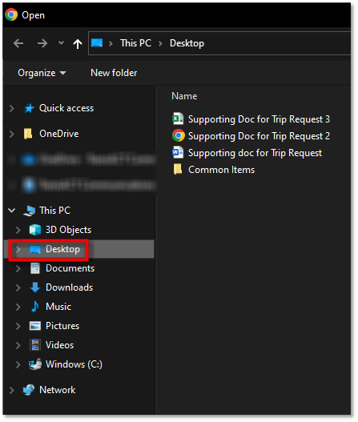
Task: Select Word file Supporting doc for Trip Request
Action: [x=247, y=153]
